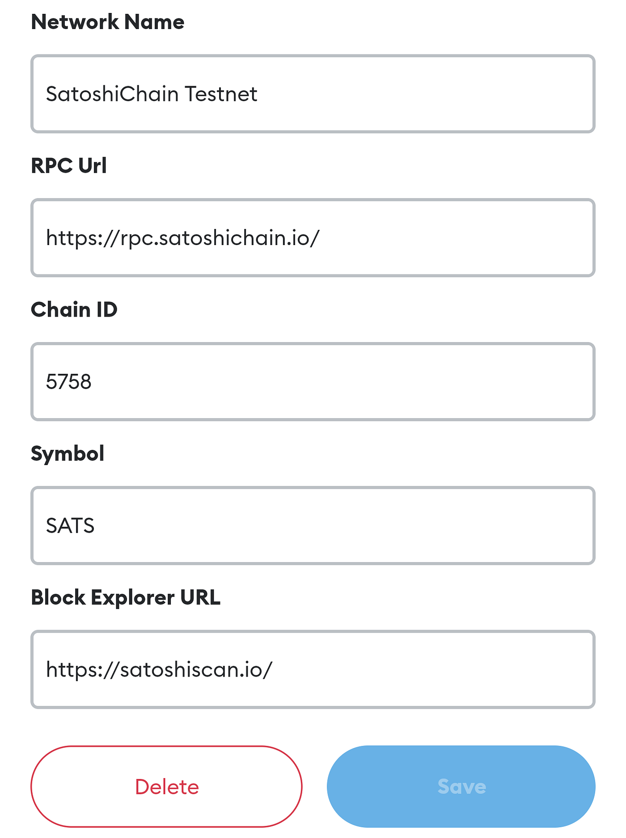Click the "RPC Url" heading text
The image size is (626, 838).
click(x=69, y=166)
